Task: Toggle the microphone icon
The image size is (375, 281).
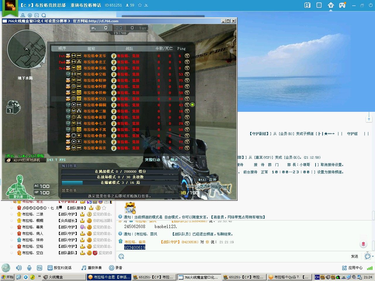Action: click(x=29, y=268)
